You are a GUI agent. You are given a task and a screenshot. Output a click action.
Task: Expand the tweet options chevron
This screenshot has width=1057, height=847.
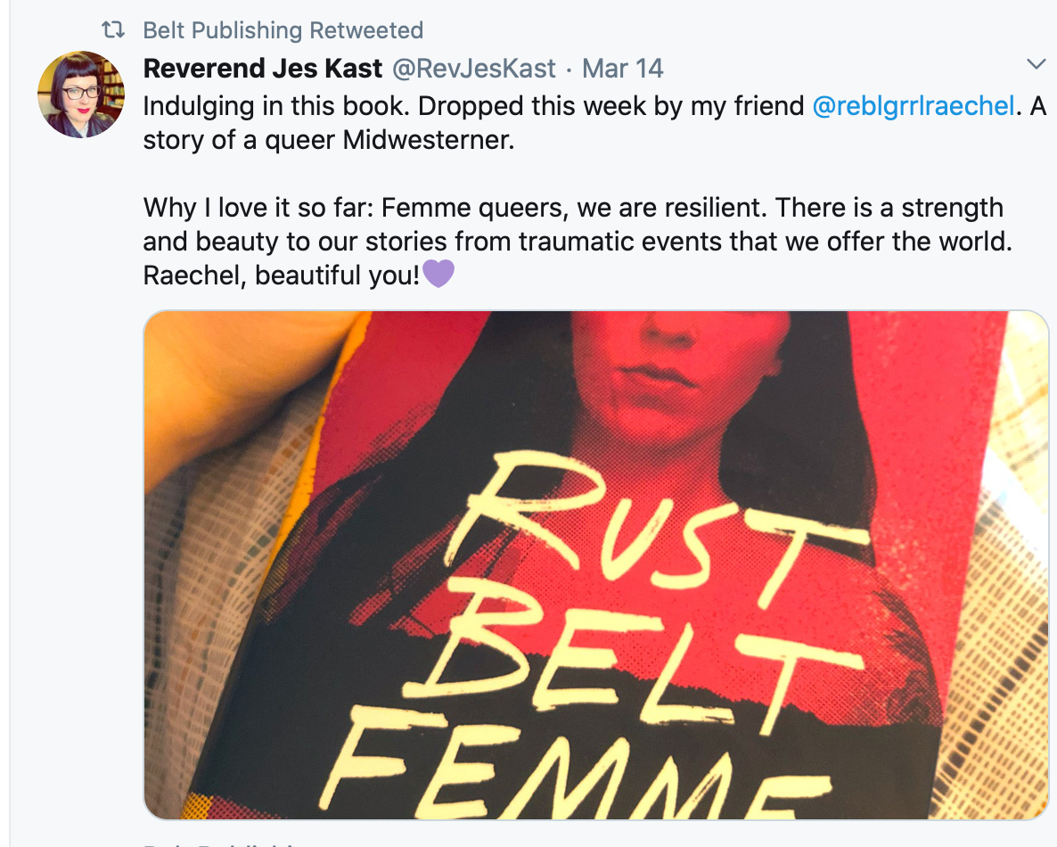tap(1036, 64)
